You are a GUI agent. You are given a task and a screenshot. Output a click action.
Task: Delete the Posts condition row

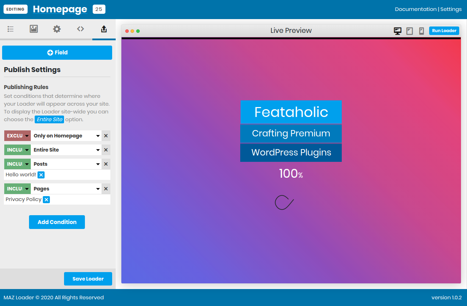point(106,164)
